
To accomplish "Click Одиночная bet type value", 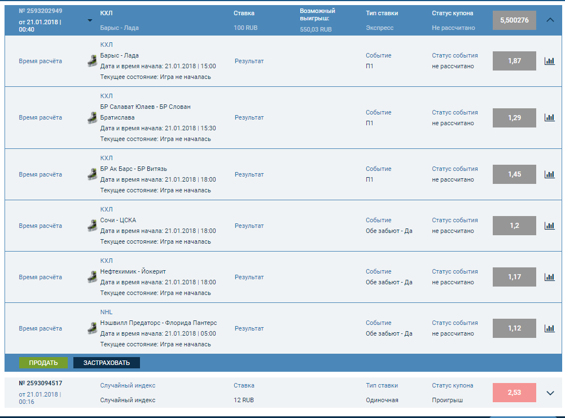I will pos(382,400).
